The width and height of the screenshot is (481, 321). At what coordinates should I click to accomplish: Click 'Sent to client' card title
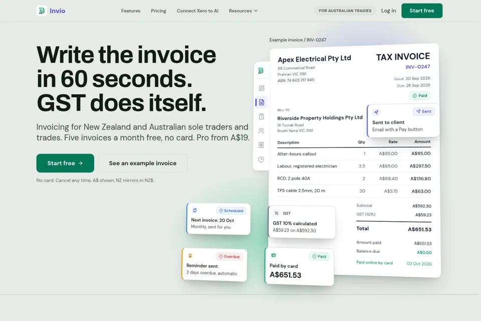click(388, 122)
